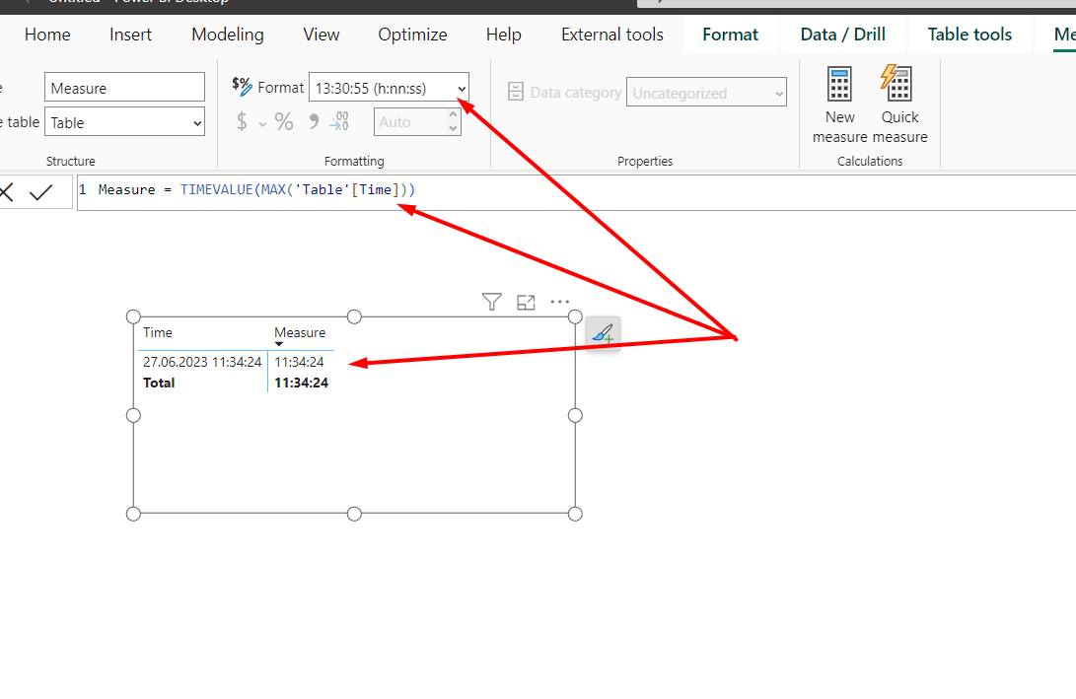Cancel formula with the X icon

coord(6,192)
